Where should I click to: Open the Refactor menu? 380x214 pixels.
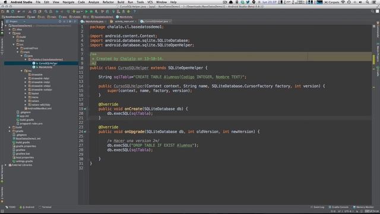coord(108,2)
